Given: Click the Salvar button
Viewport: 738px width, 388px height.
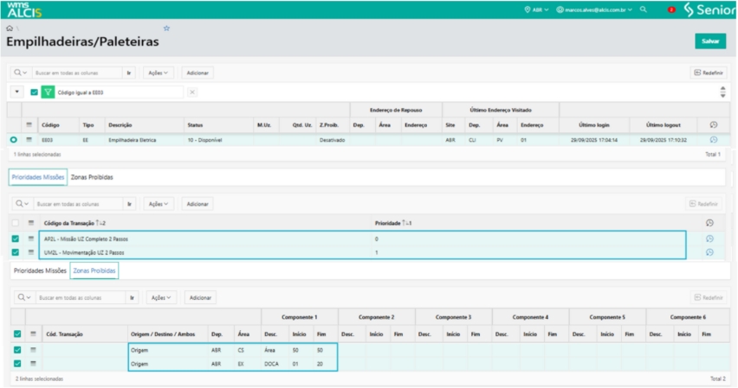Looking at the screenshot, I should click(710, 41).
